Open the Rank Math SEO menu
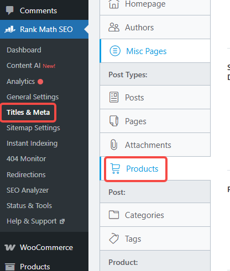Image resolution: width=230 pixels, height=271 pixels. [44, 29]
